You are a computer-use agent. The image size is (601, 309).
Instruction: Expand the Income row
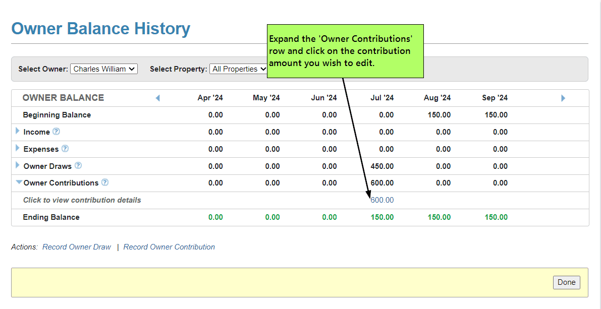[18, 131]
